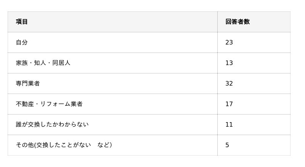
Task: Click the number 32 beside 専門業者
Action: point(229,83)
